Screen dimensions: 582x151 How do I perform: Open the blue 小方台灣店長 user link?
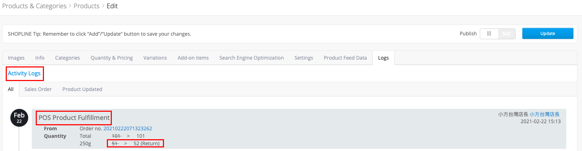click(544, 114)
